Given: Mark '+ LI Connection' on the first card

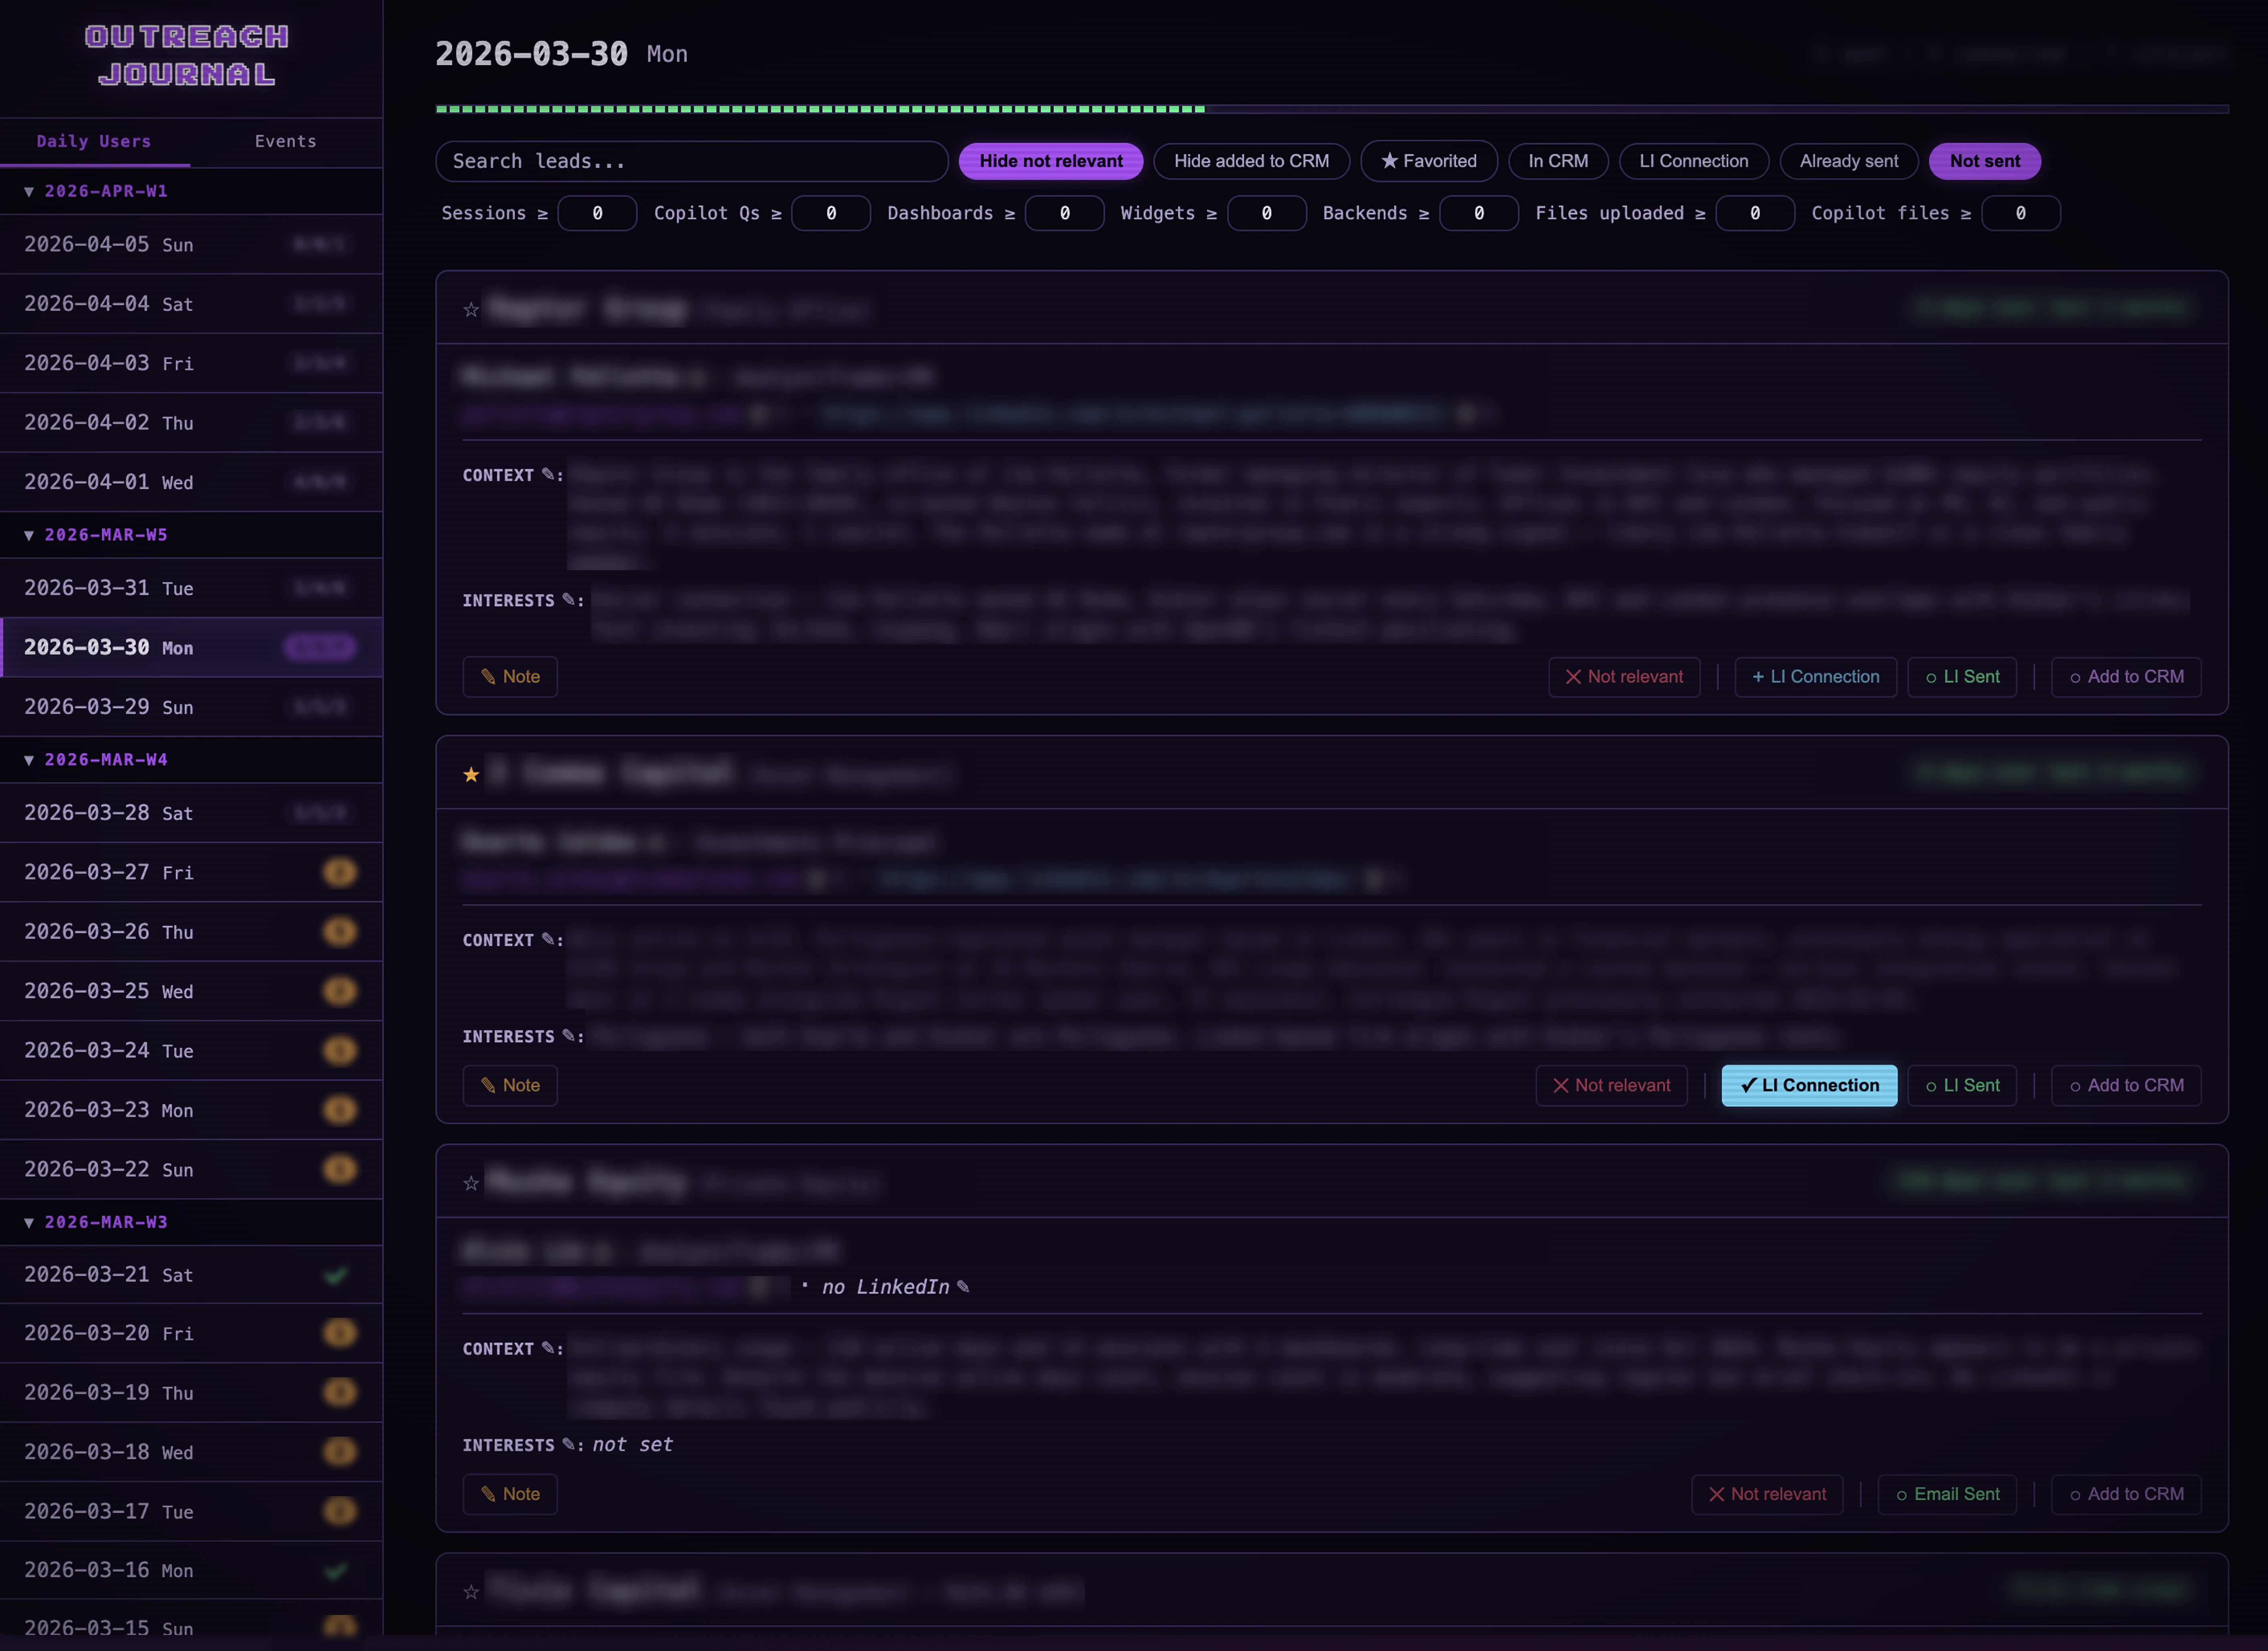Looking at the screenshot, I should point(1815,677).
